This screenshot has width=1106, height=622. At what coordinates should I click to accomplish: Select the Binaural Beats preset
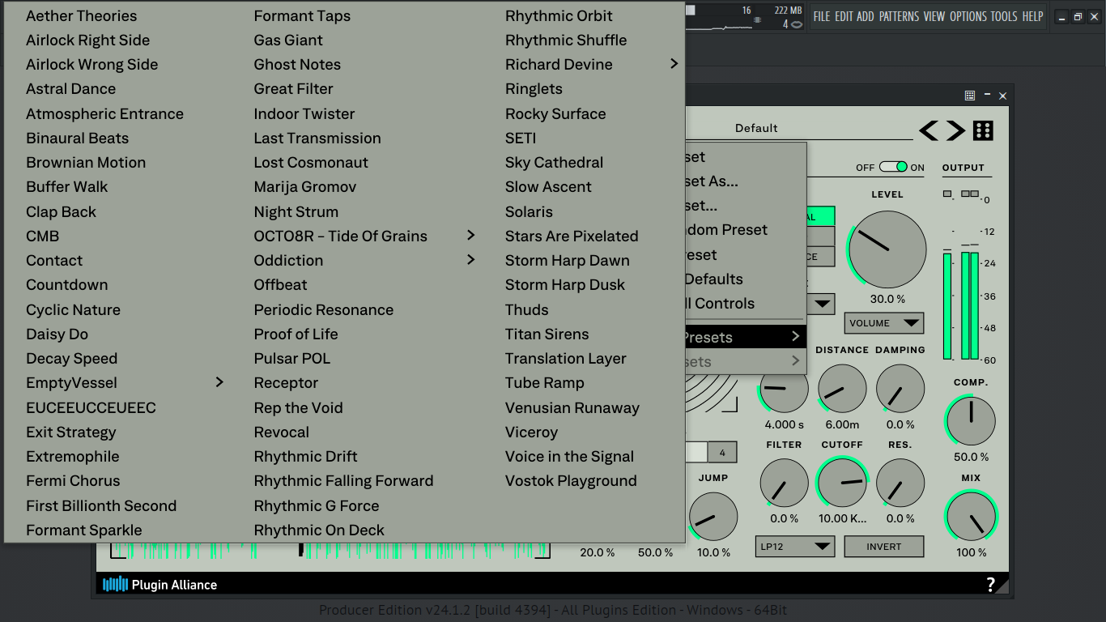(x=77, y=138)
